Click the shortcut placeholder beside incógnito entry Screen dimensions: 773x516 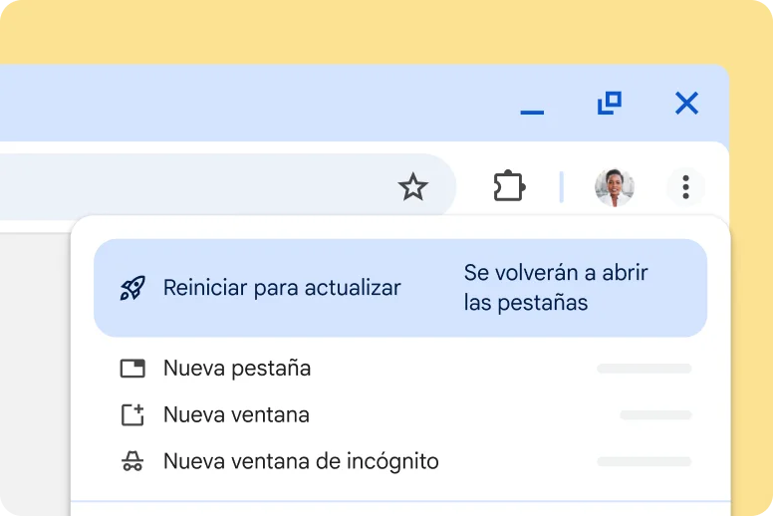[644, 462]
